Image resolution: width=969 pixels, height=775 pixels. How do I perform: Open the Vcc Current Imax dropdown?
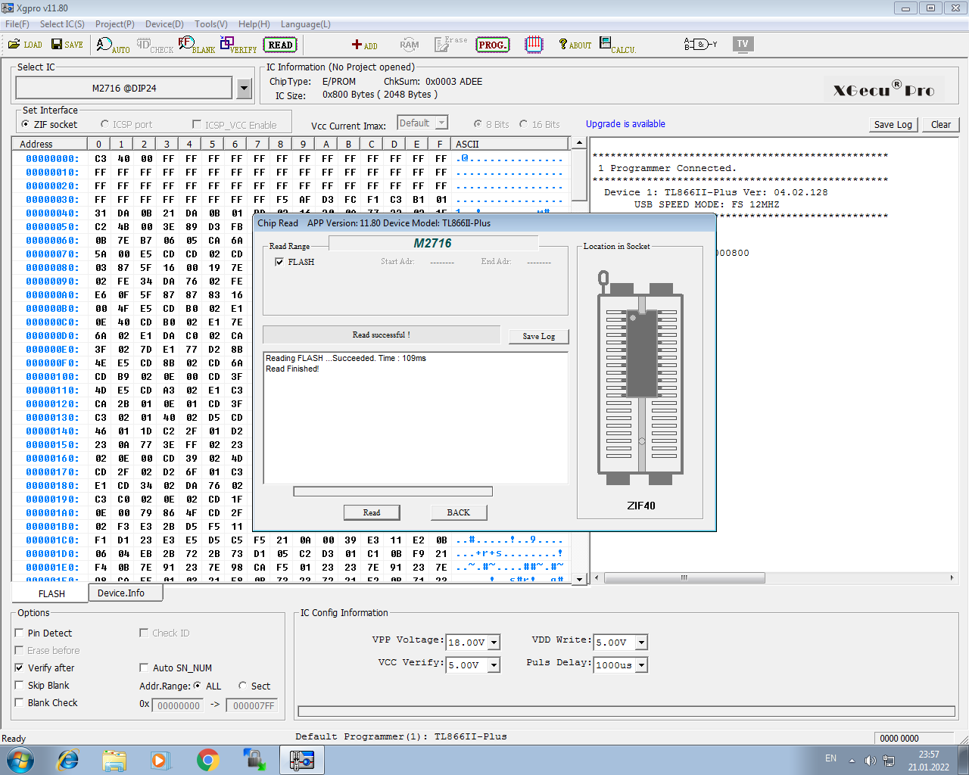[441, 123]
